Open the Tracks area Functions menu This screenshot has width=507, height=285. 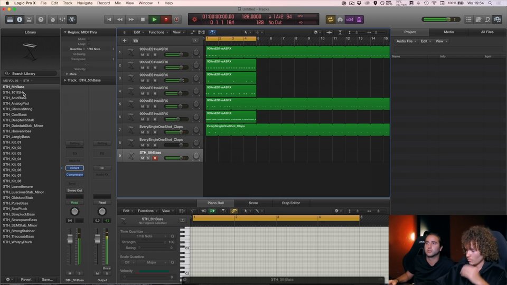coord(158,32)
